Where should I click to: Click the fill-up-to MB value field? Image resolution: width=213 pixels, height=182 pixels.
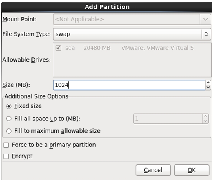point(168,119)
